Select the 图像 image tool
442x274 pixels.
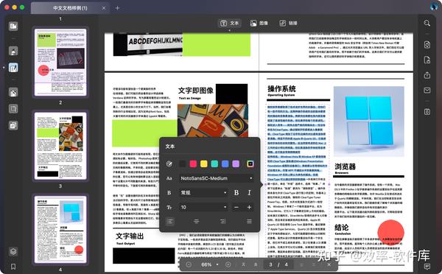tap(259, 23)
